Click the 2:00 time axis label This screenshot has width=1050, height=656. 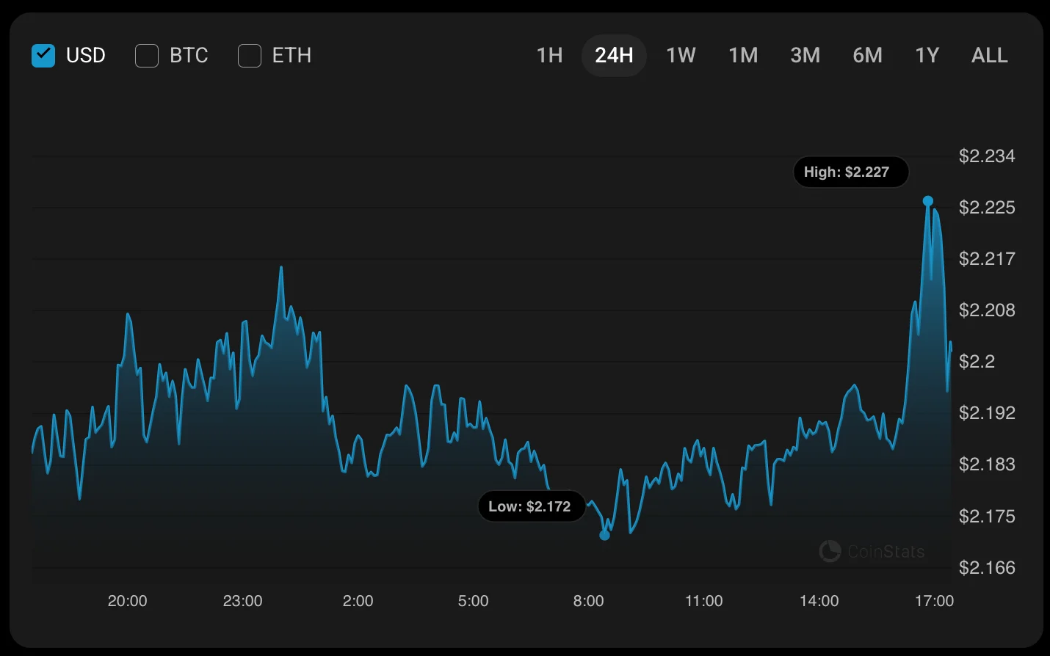click(x=358, y=601)
